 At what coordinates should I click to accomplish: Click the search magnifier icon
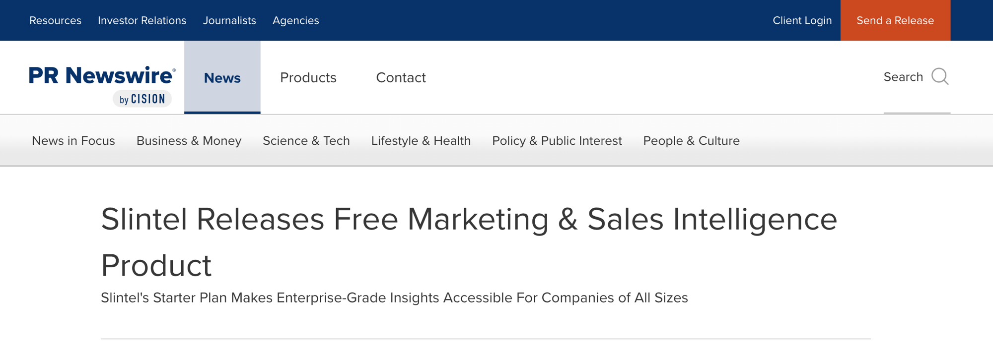(940, 77)
